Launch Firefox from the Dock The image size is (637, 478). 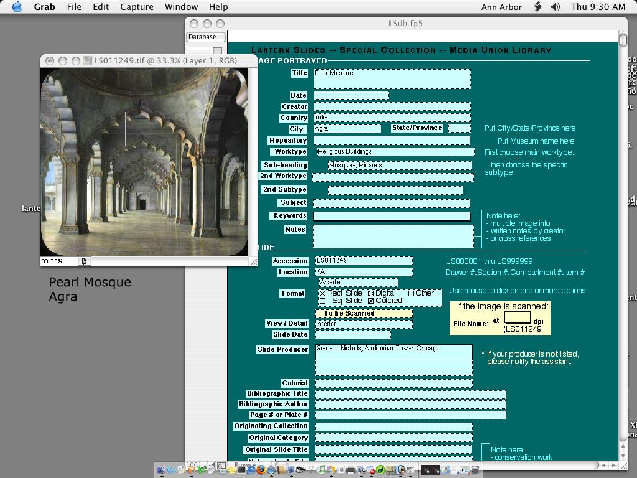[x=261, y=470]
